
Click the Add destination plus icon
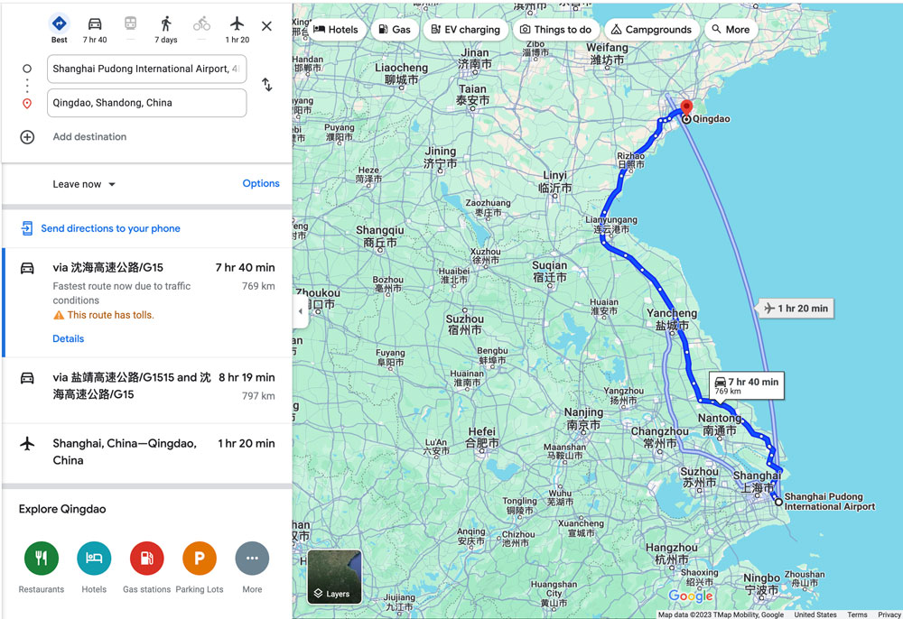pyautogui.click(x=27, y=137)
